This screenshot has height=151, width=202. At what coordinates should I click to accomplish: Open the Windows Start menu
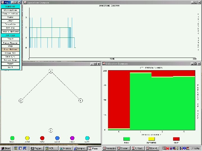point(6,148)
